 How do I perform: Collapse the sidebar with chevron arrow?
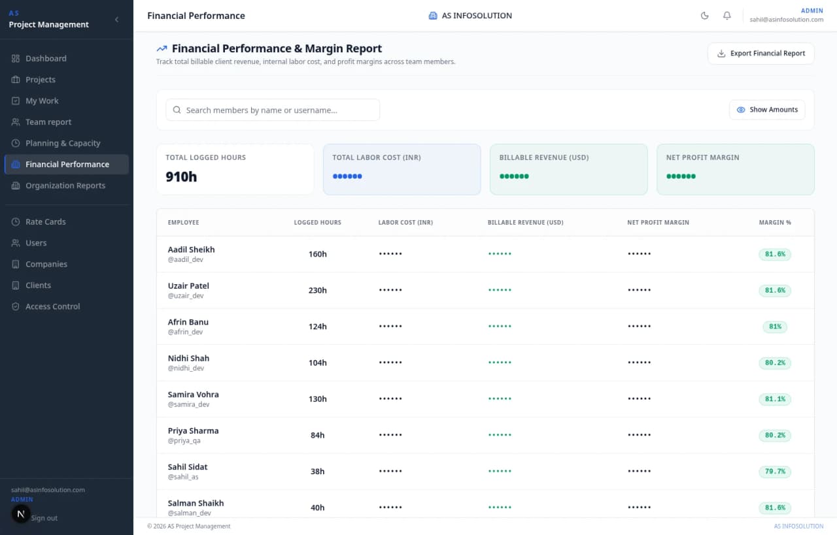click(x=117, y=20)
